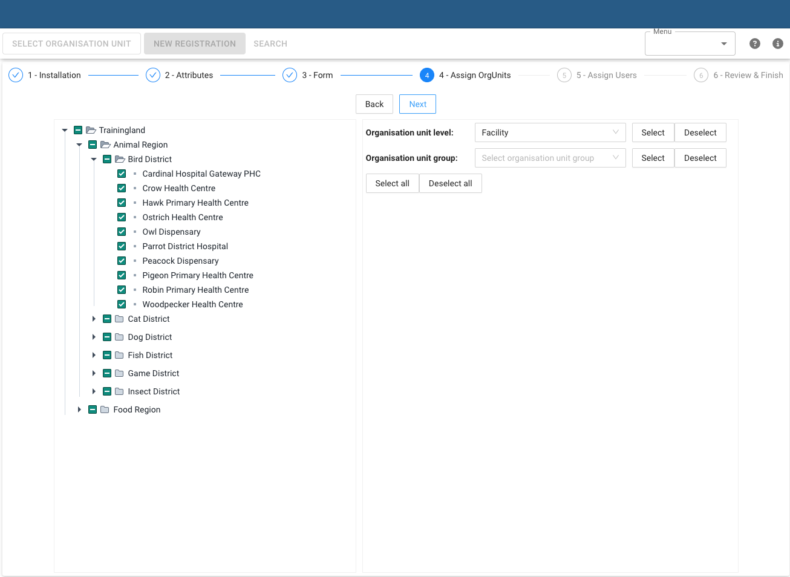790x577 pixels.
Task: Uncheck Ostrich Health Centre checkbox
Action: 122,217
